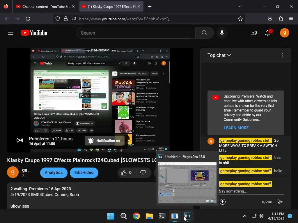Open the account avatar menu
The width and height of the screenshot is (298, 223).
click(285, 33)
